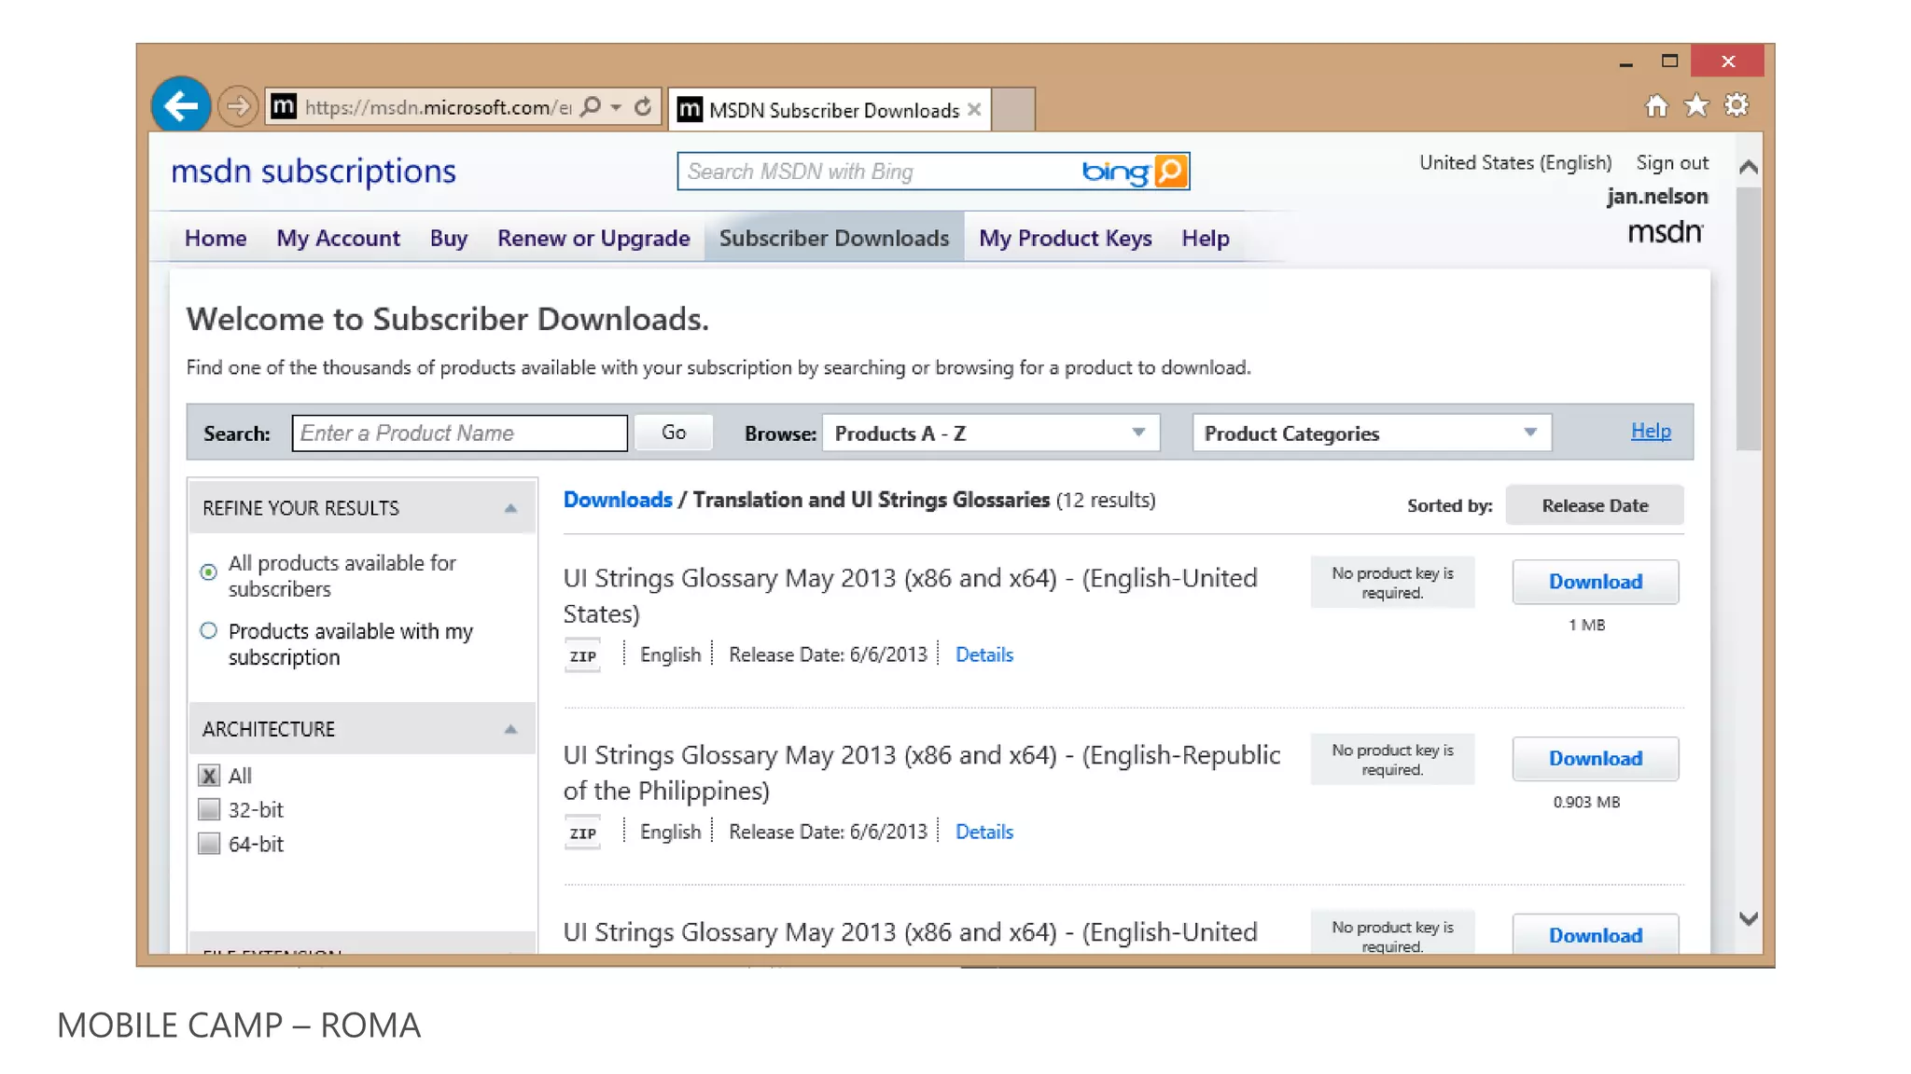
Task: Open the browser home icon
Action: [x=1656, y=106]
